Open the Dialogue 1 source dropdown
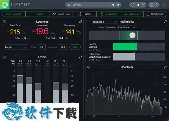This screenshot has width=169, height=121. [x=104, y=22]
